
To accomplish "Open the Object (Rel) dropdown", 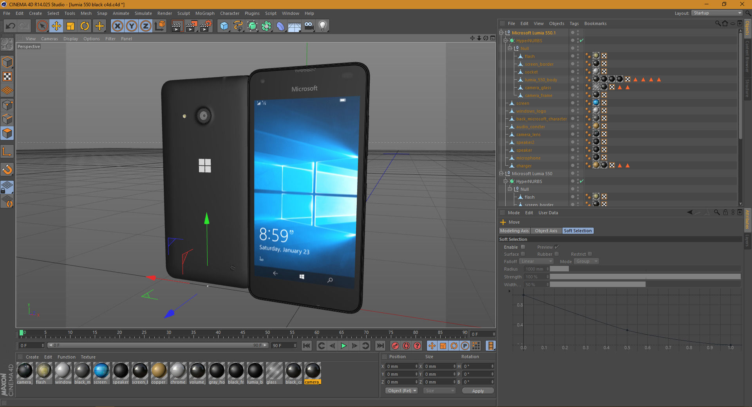I will (x=402, y=391).
